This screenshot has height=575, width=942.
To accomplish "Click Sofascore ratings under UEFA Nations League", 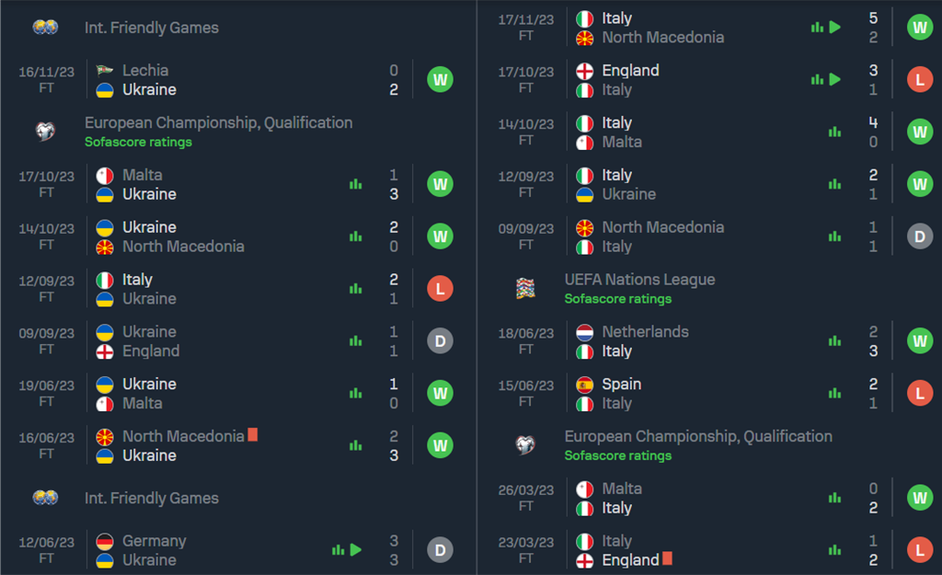I will (617, 299).
